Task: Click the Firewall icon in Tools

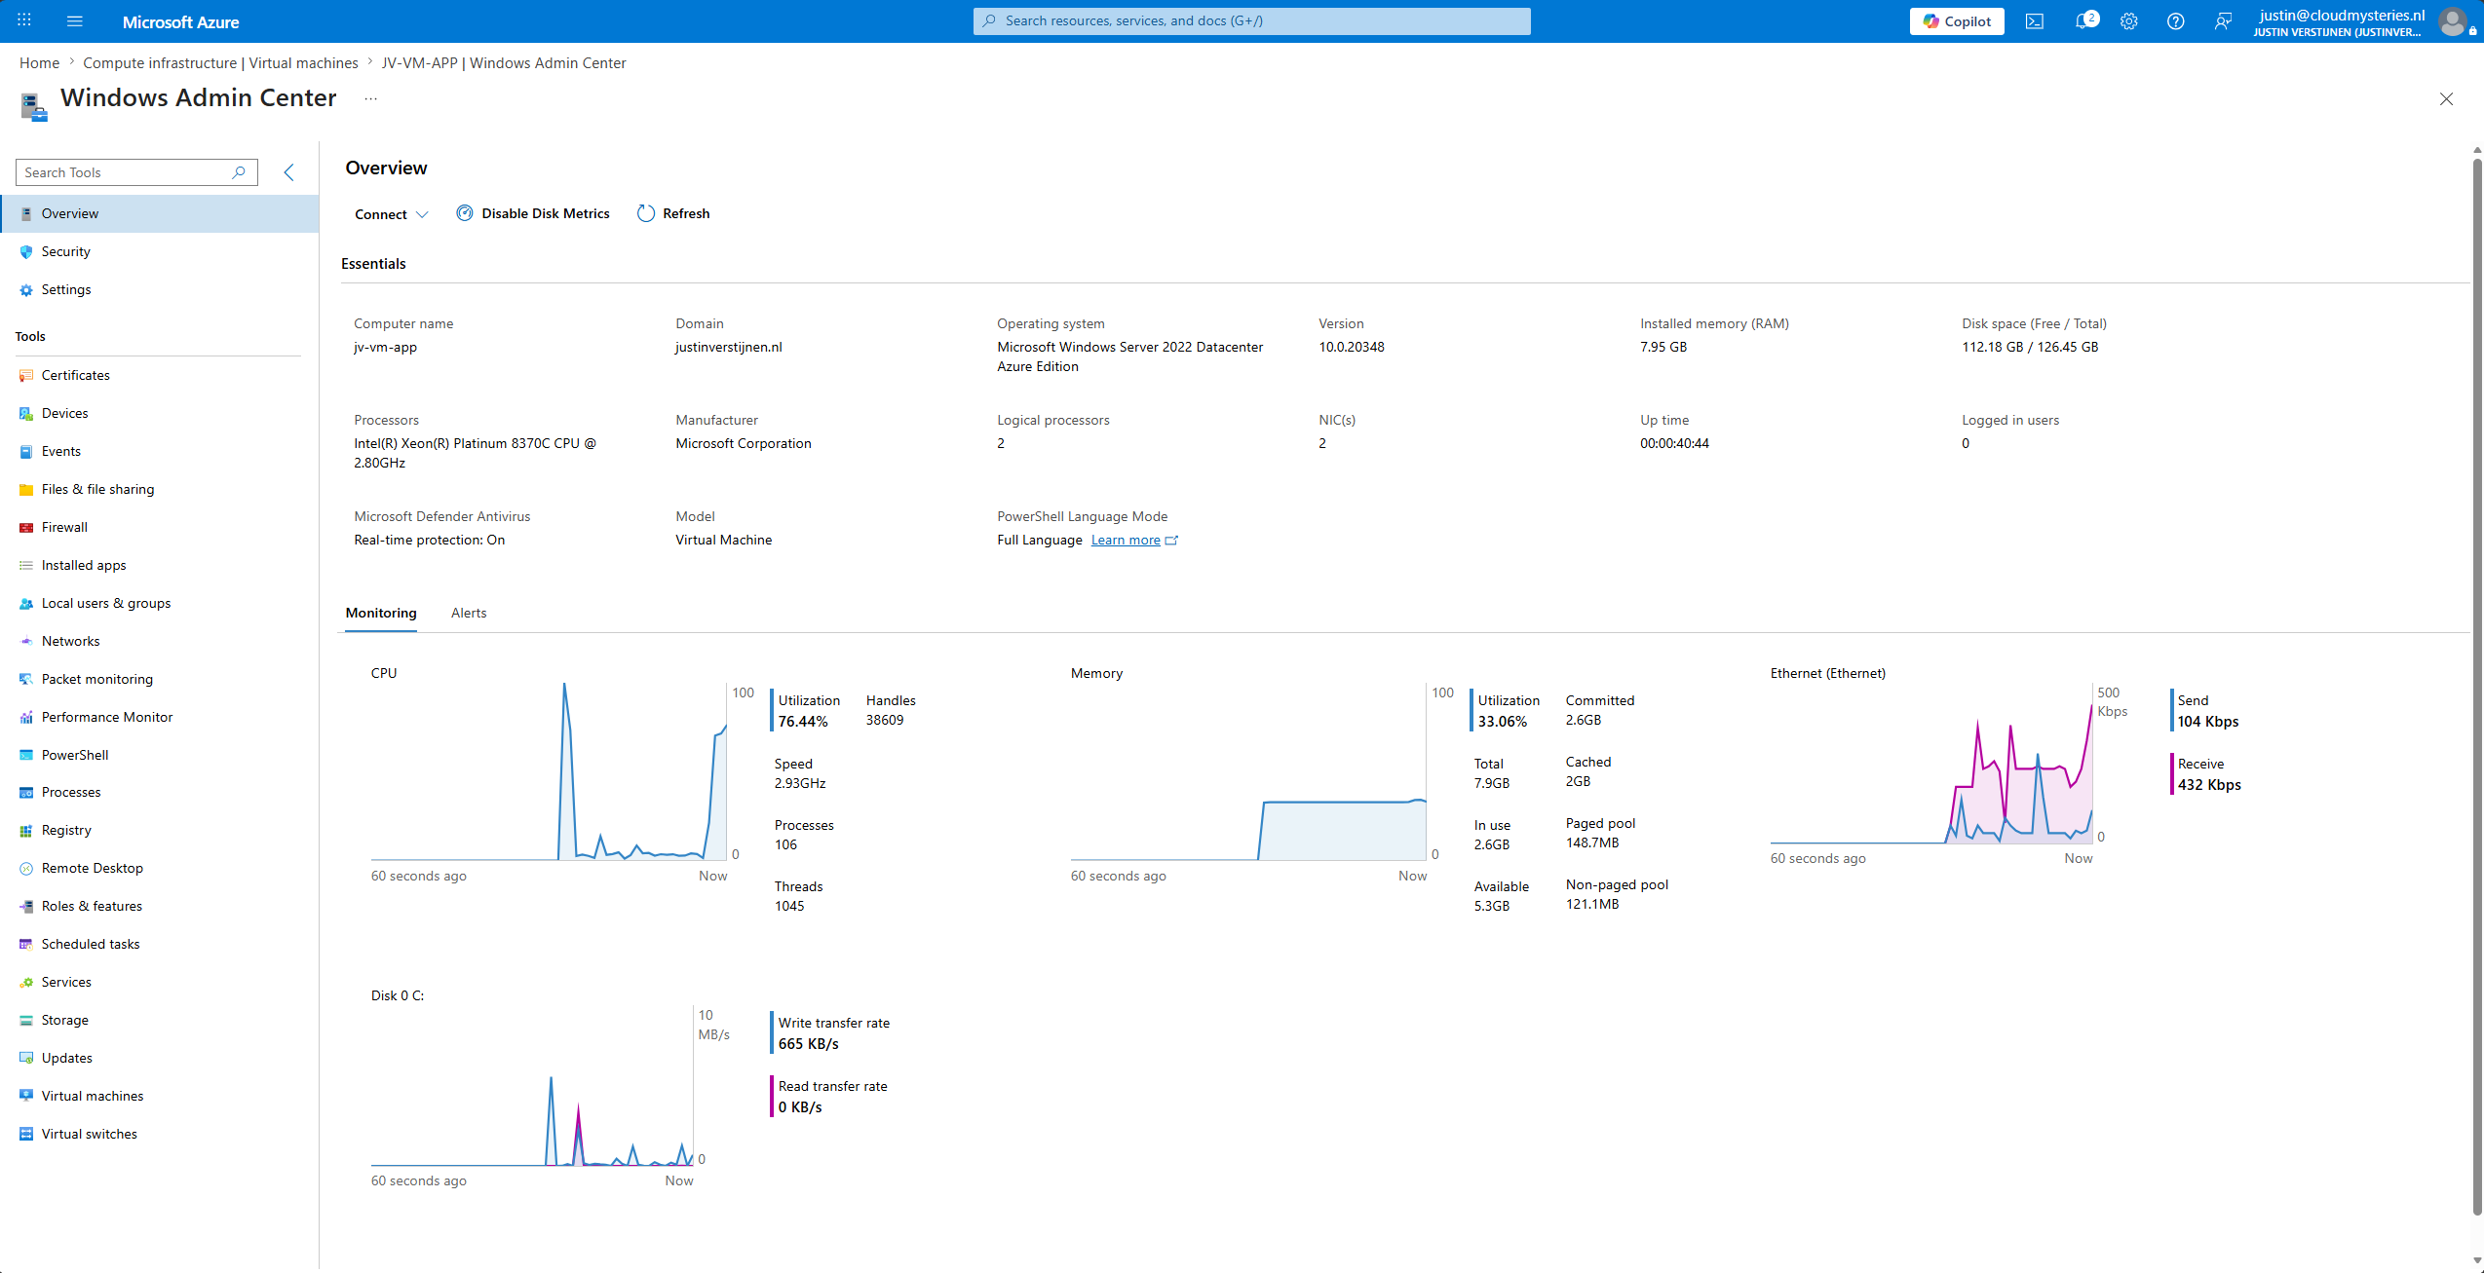Action: (x=26, y=528)
